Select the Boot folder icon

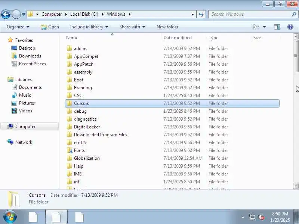click(69, 80)
